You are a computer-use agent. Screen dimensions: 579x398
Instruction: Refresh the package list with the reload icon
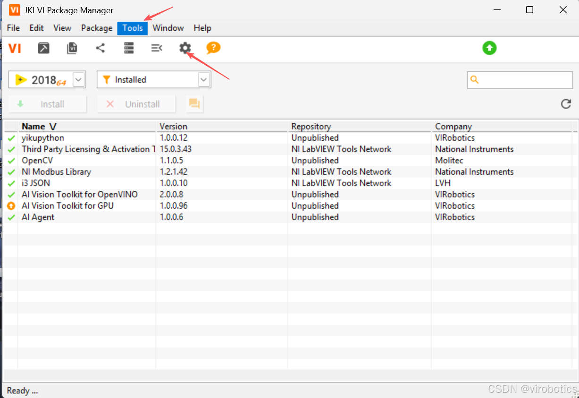click(566, 104)
